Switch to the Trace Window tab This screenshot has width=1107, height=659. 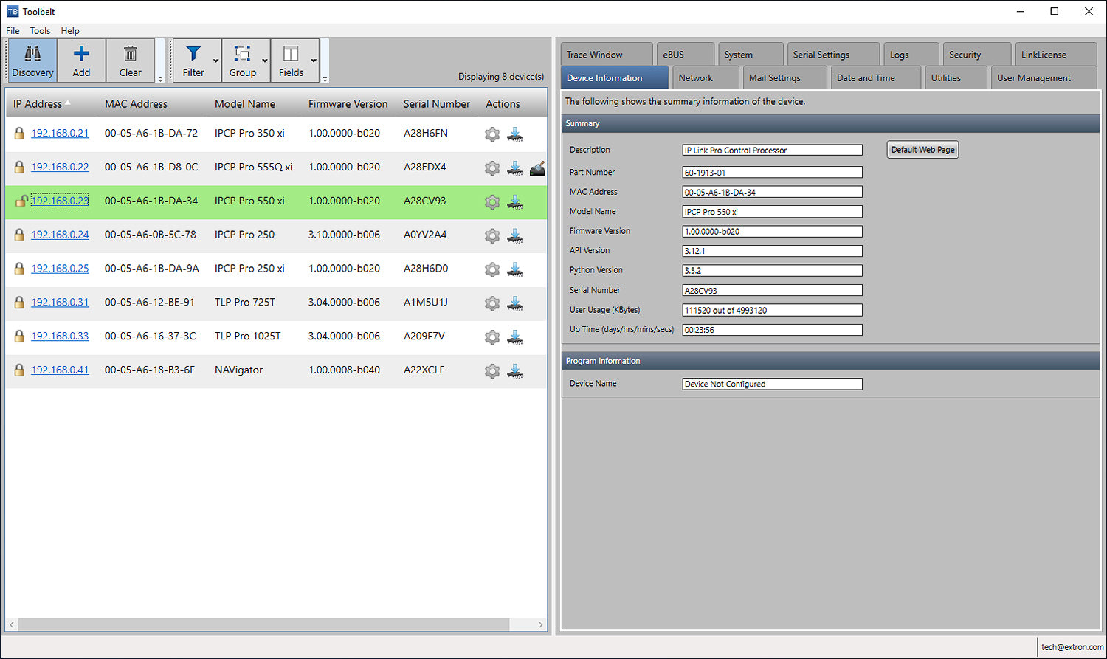tap(607, 55)
